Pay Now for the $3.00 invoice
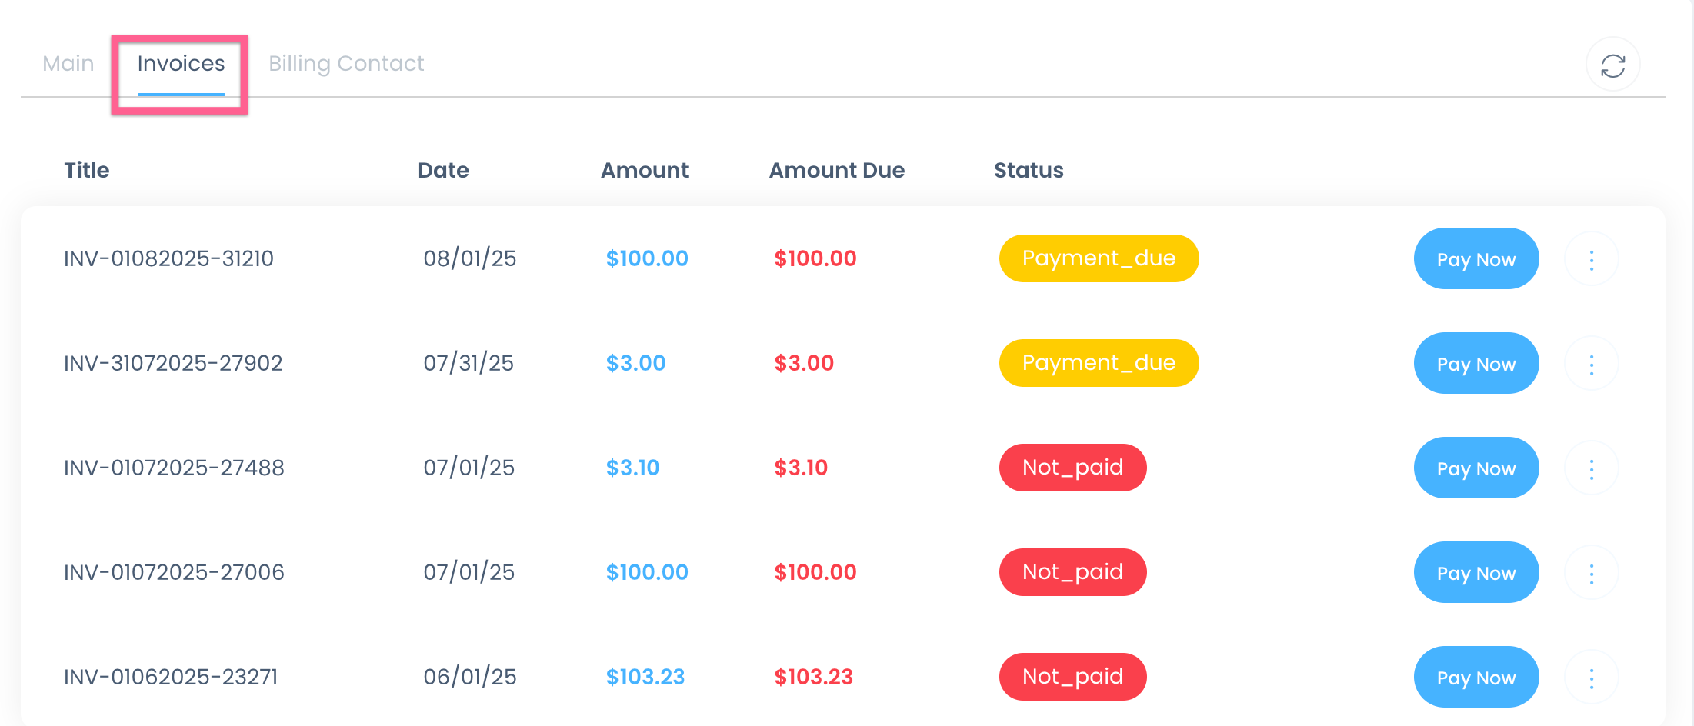Viewport: 1694px width, 726px height. tap(1476, 364)
